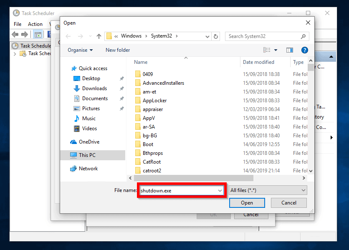Click the Pictures icon in sidebar
The width and height of the screenshot is (349, 250).
tap(77, 109)
